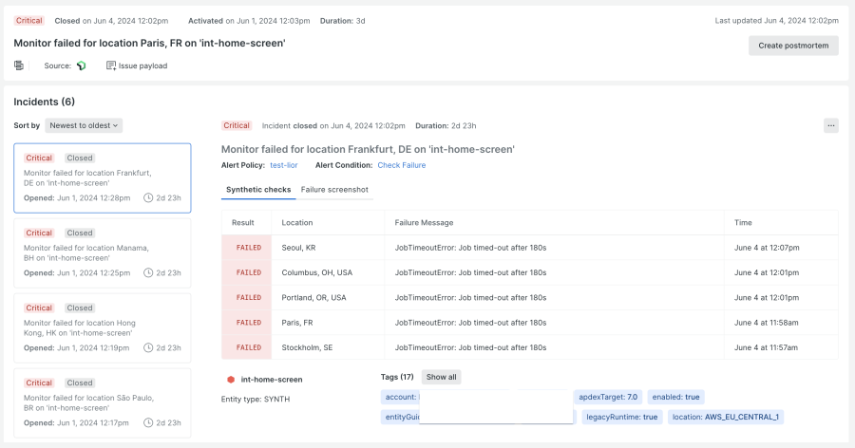Open the test-lior alert policy link
Screen dimensions: 855x448
click(x=284, y=165)
